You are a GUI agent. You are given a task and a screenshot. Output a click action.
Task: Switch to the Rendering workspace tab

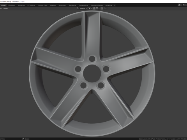tap(72, 5)
